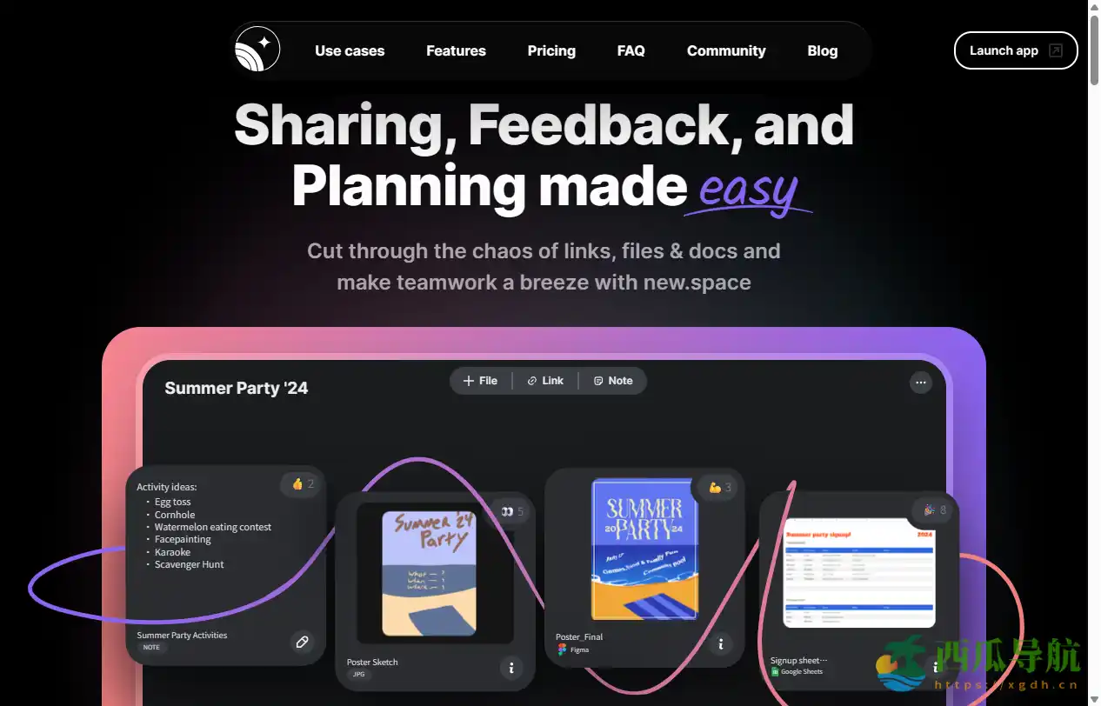The width and height of the screenshot is (1101, 706).
Task: Open the Community link in the navigation
Action: point(726,50)
